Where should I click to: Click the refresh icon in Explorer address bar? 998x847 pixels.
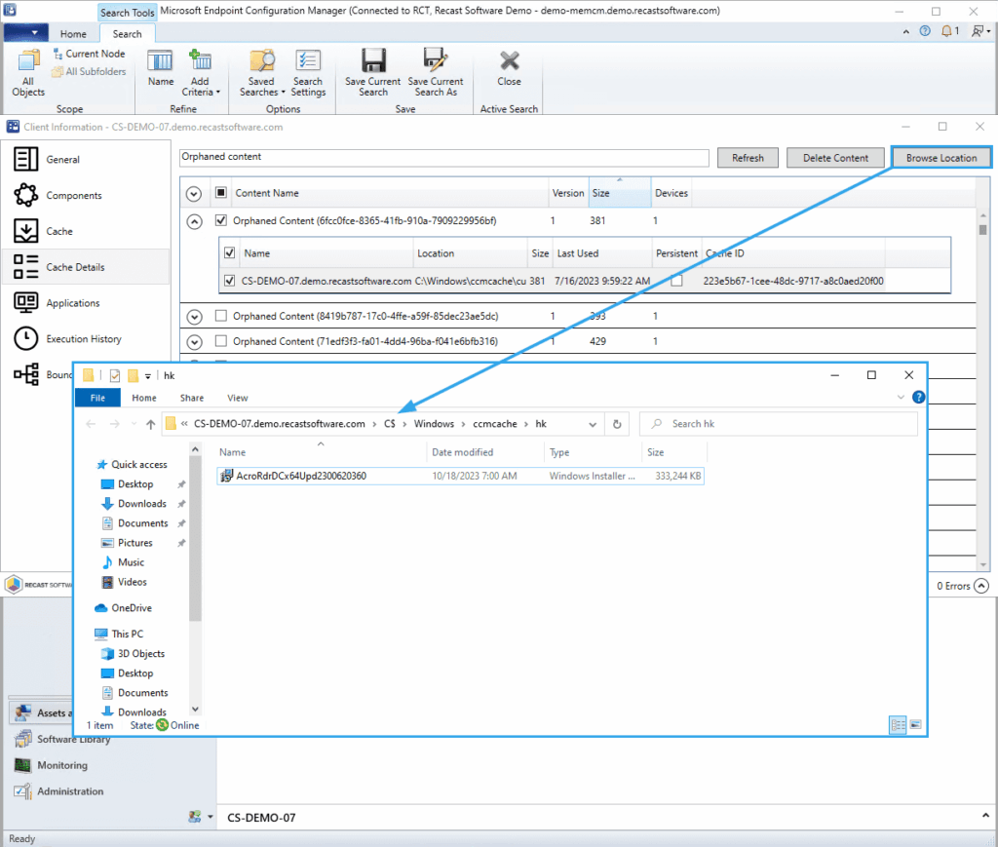pos(617,424)
